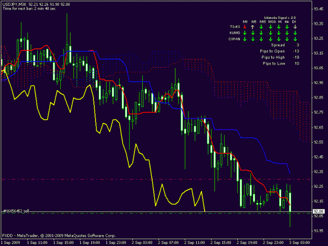This screenshot has width=328, height=246.
Task: Click the 'M15' column header
Action: [263, 22]
